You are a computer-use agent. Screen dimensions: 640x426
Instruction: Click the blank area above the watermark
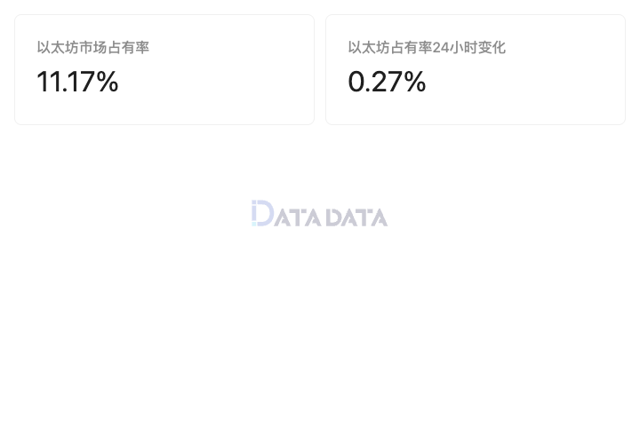(320, 163)
